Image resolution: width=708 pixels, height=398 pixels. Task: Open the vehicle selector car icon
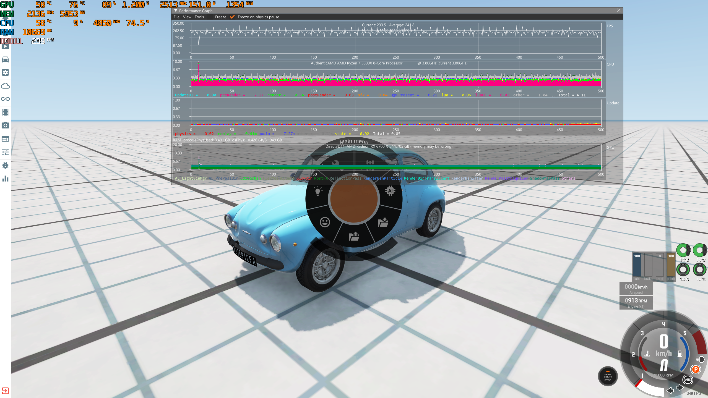pos(5,59)
